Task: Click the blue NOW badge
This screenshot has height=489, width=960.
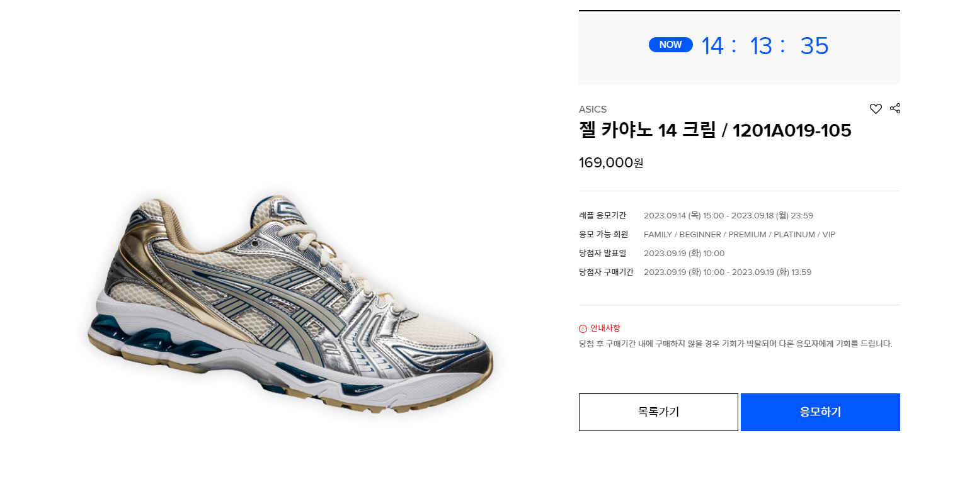Action: [671, 45]
